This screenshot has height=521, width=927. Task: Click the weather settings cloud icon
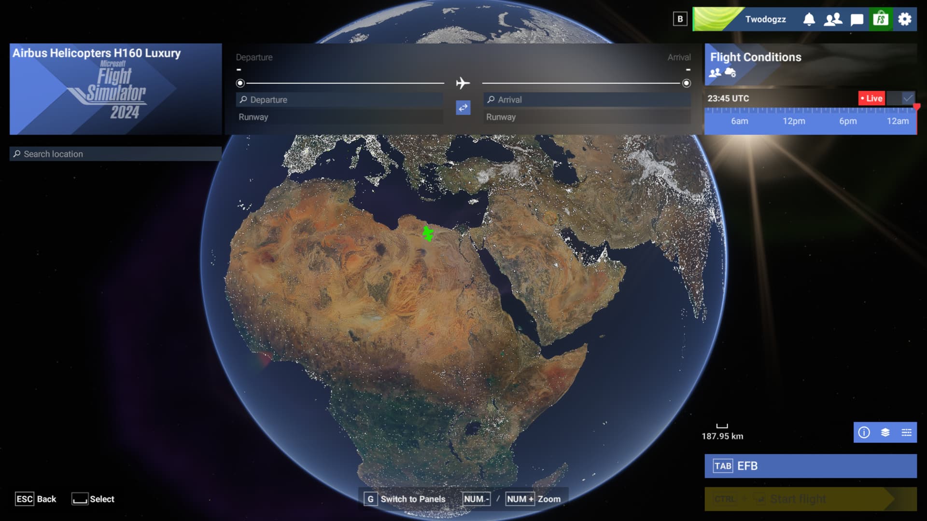pos(730,73)
